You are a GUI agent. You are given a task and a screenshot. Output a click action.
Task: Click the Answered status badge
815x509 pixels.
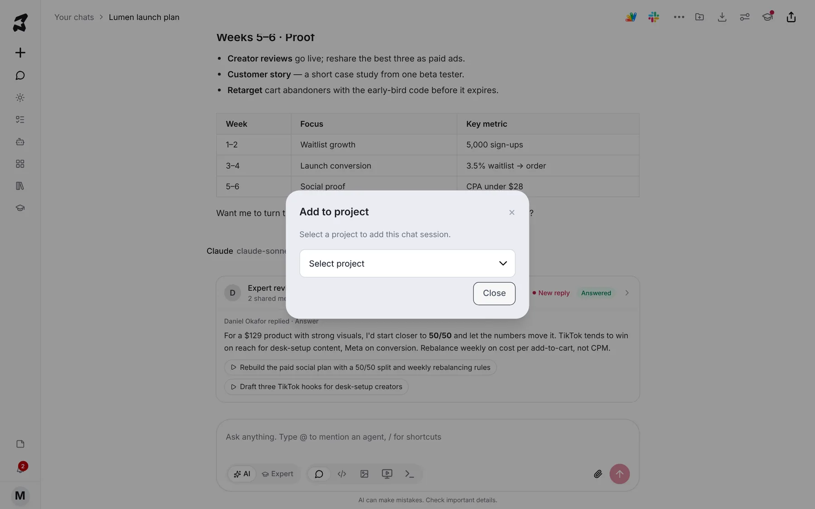[x=596, y=293]
